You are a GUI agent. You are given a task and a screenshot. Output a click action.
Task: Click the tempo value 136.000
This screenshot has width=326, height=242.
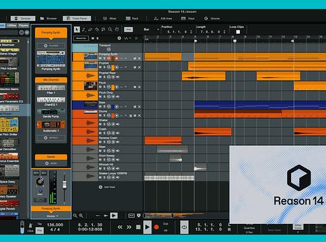[x=55, y=225]
